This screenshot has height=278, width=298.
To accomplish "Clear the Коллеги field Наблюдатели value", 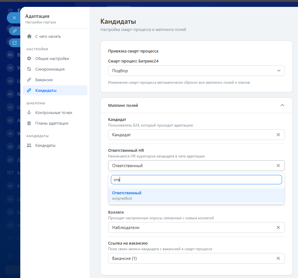I will (x=278, y=227).
